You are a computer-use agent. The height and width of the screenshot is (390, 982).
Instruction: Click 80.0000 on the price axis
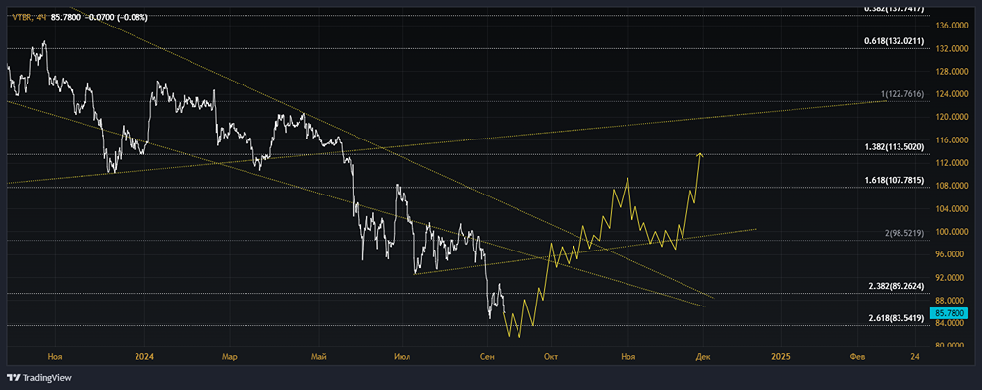(951, 346)
